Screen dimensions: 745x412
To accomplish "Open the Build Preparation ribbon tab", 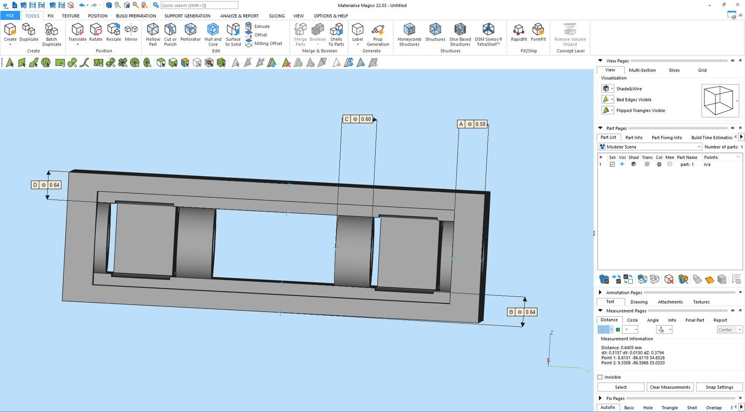I will point(136,16).
